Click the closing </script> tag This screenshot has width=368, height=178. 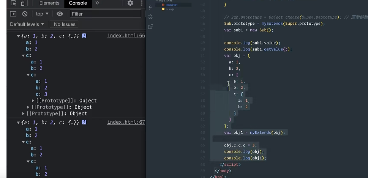(230, 164)
